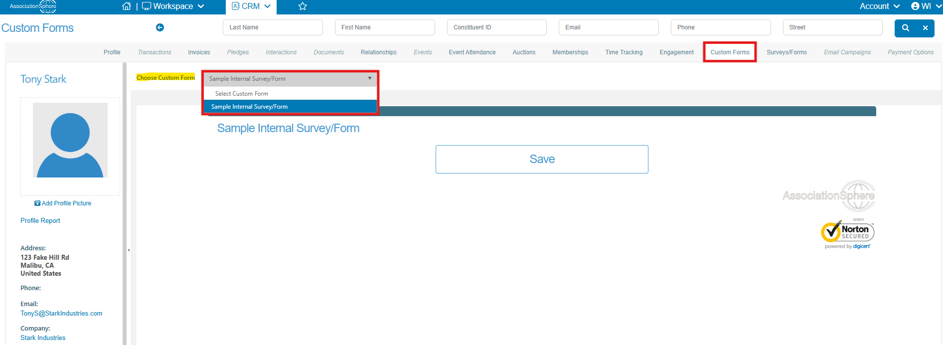The height and width of the screenshot is (345, 943).
Task: Focus the First Name search field
Action: coord(385,27)
